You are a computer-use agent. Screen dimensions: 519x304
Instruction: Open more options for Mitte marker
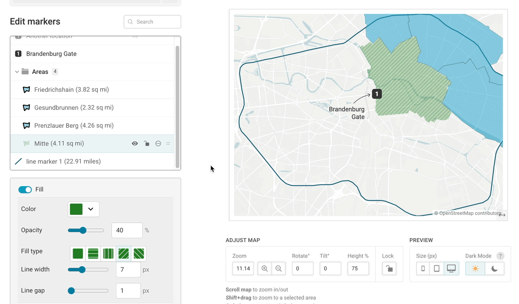point(158,144)
